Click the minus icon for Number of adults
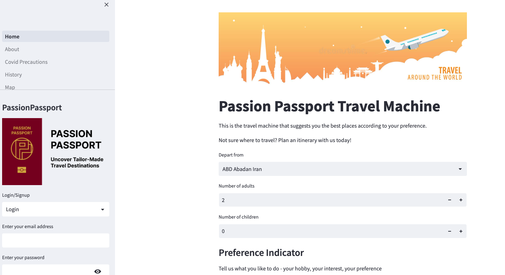 coord(449,200)
